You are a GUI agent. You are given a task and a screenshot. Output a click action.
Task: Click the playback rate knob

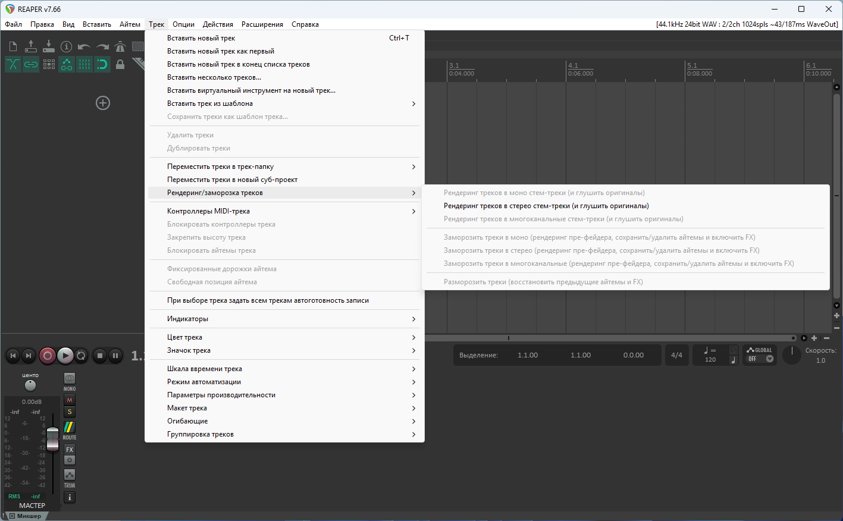(792, 355)
